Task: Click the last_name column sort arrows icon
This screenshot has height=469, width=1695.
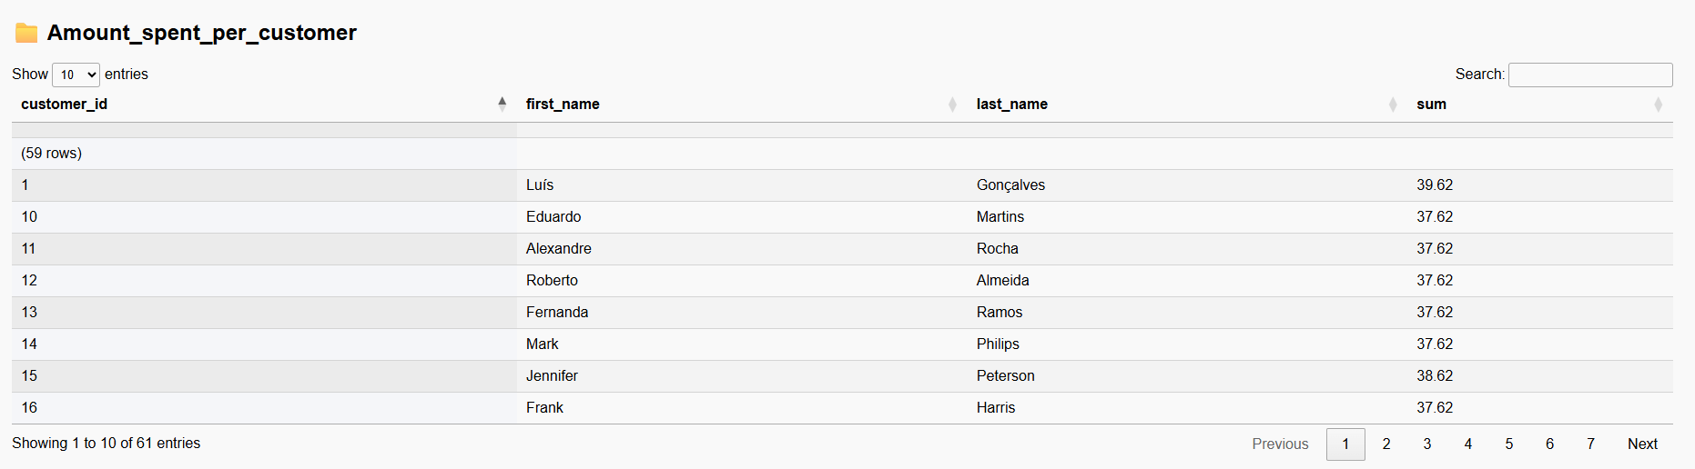Action: coord(1393,104)
